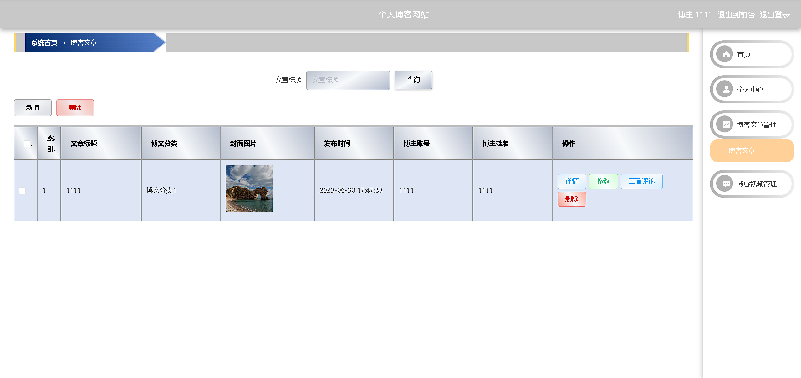Viewport: 801px width, 378px height.
Task: Expand the 博客视频管理 sidebar menu
Action: click(757, 184)
